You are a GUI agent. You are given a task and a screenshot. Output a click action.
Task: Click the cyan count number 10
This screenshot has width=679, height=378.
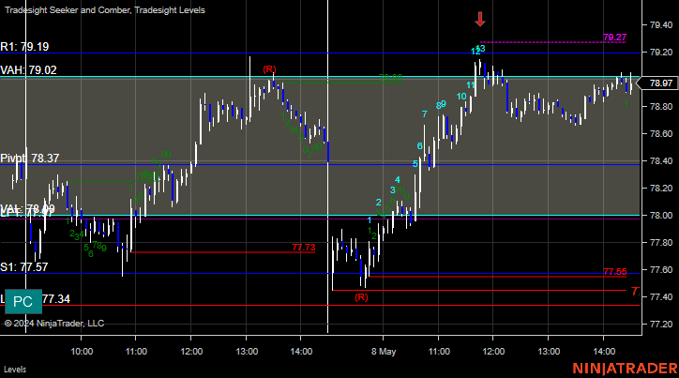(461, 97)
